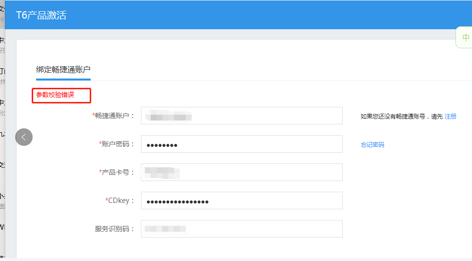Click the 忘记密码 link

(373, 145)
